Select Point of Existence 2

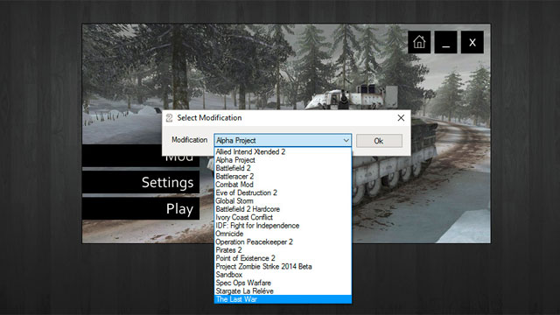(283, 259)
